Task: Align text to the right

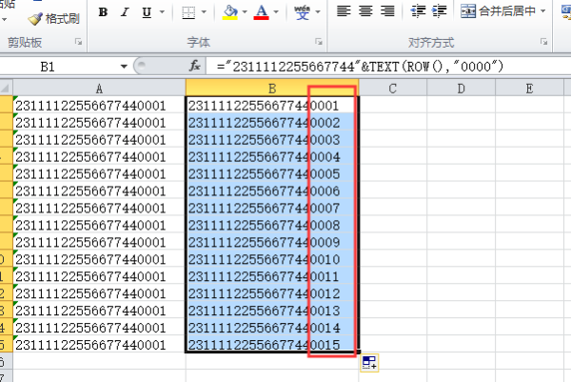Action: coord(387,11)
